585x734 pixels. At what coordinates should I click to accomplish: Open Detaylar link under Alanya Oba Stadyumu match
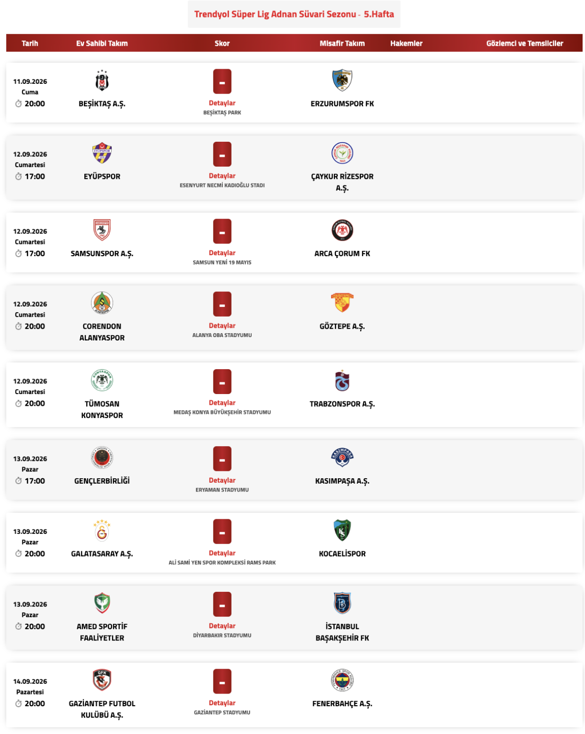(x=222, y=326)
